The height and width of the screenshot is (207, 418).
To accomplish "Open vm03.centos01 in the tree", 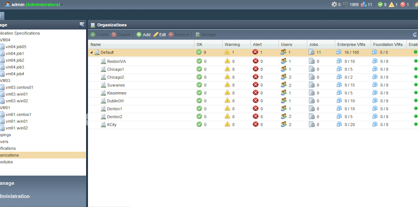I will [19, 87].
